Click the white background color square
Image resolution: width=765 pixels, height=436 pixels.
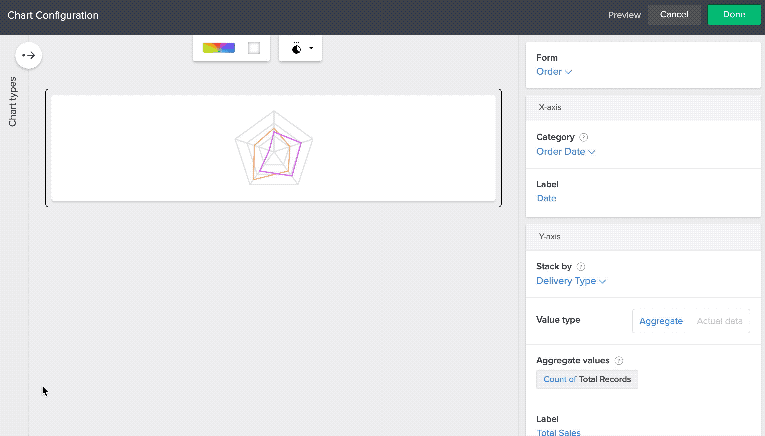pyautogui.click(x=254, y=48)
